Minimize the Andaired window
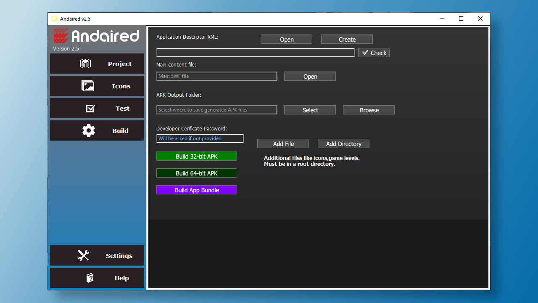538x303 pixels. tap(442, 19)
